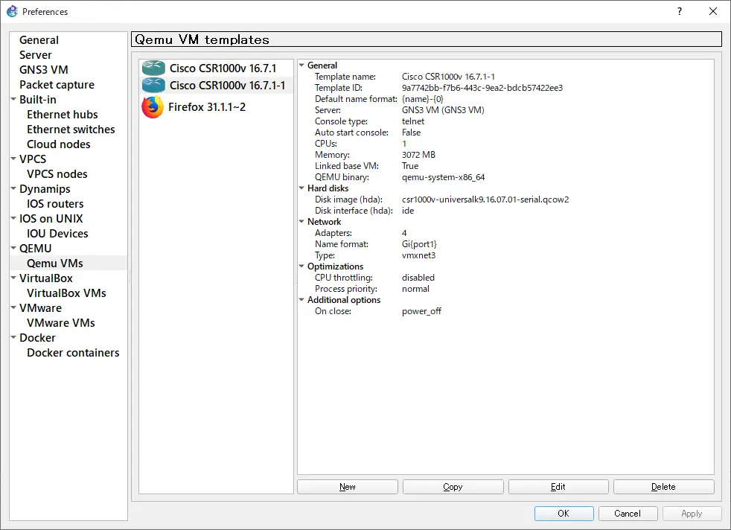Click the GNS3 icon in title bar
This screenshot has height=530, width=731.
[x=12, y=11]
